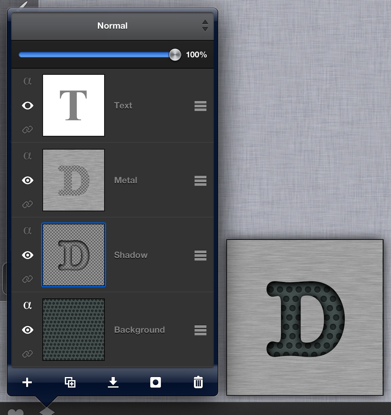Open the Normal blend mode dropdown
This screenshot has width=391, height=415.
[x=113, y=26]
